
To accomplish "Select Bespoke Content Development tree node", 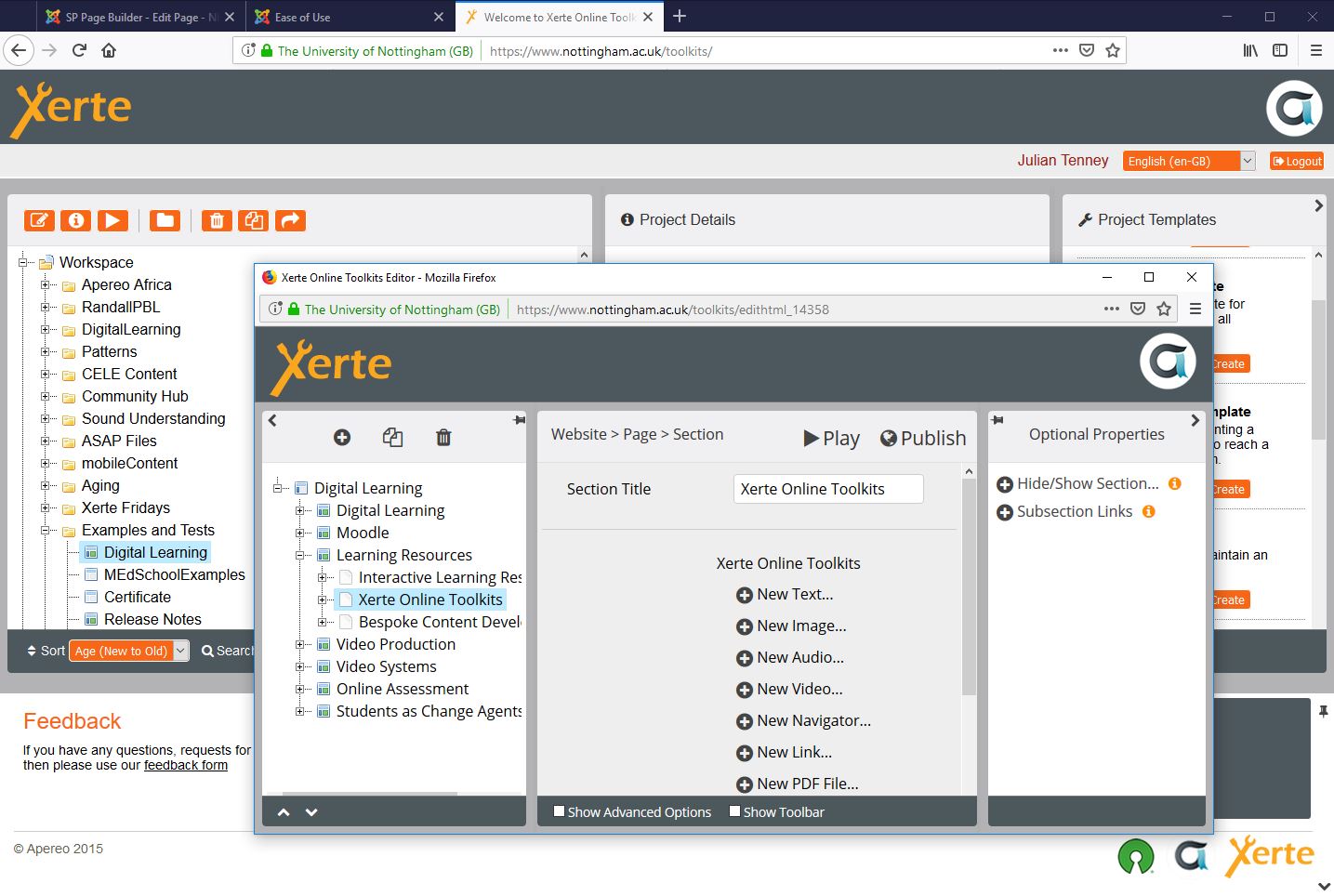I will coord(439,622).
